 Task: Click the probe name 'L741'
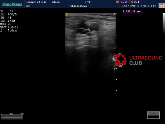(x=89, y=2)
